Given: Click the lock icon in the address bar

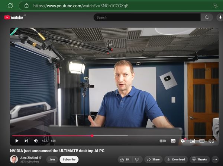Looking at the screenshot, I should click(x=26, y=6).
